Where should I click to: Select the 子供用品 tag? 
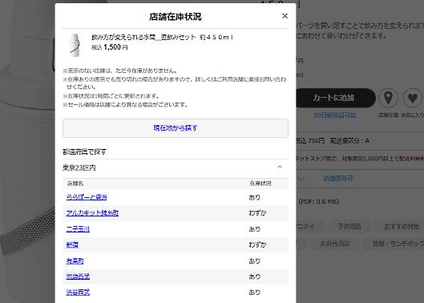click(x=349, y=226)
